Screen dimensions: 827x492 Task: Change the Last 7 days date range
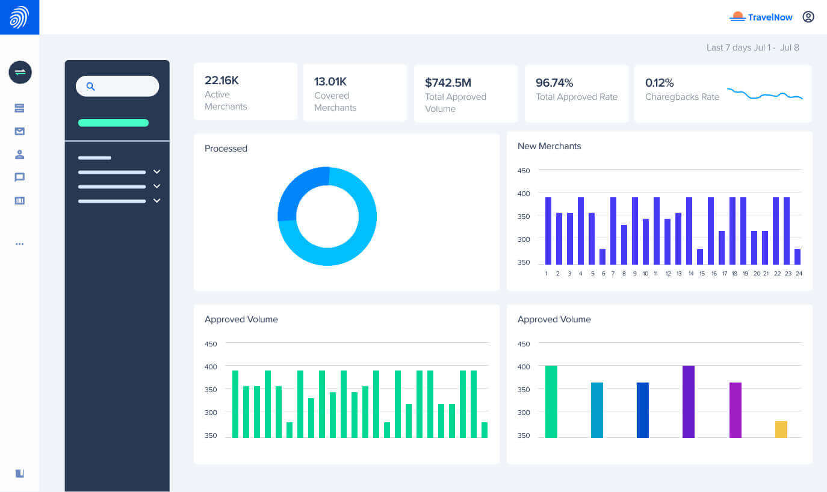tap(753, 48)
